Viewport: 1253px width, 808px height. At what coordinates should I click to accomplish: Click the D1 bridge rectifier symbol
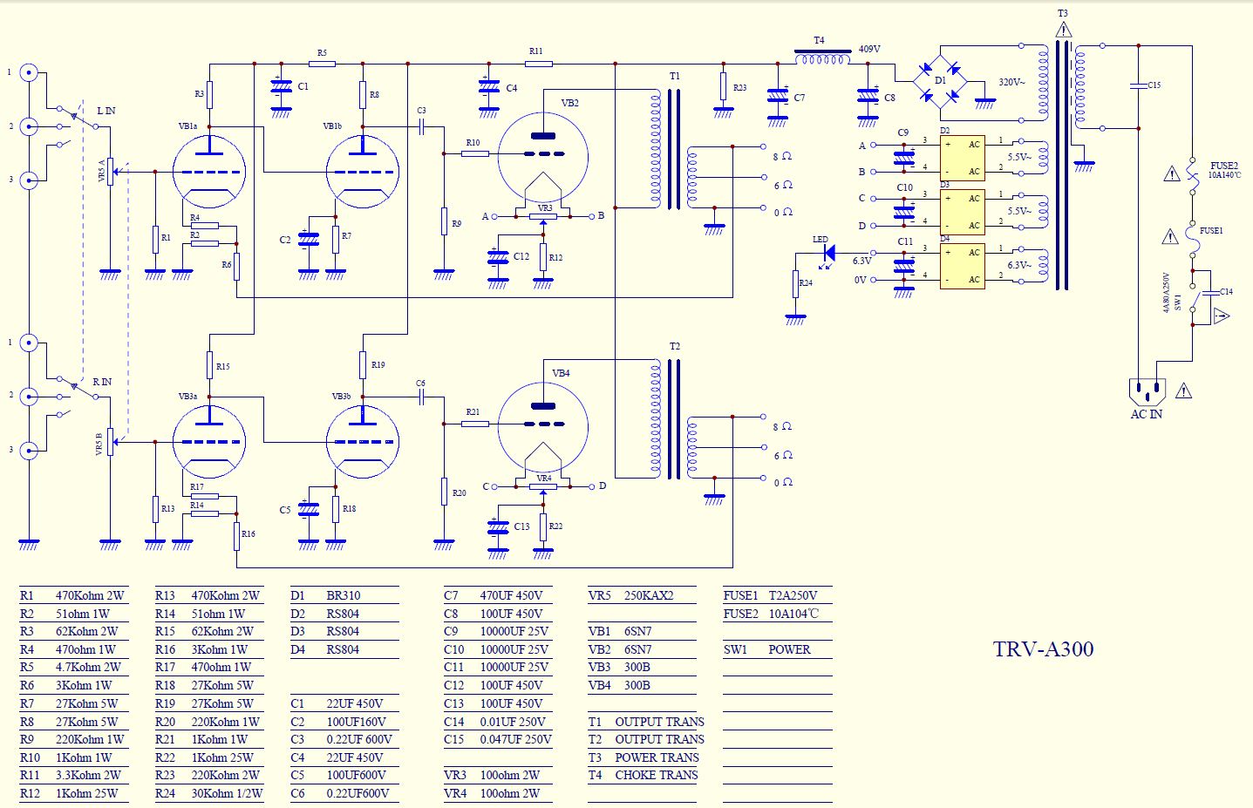pos(939,83)
